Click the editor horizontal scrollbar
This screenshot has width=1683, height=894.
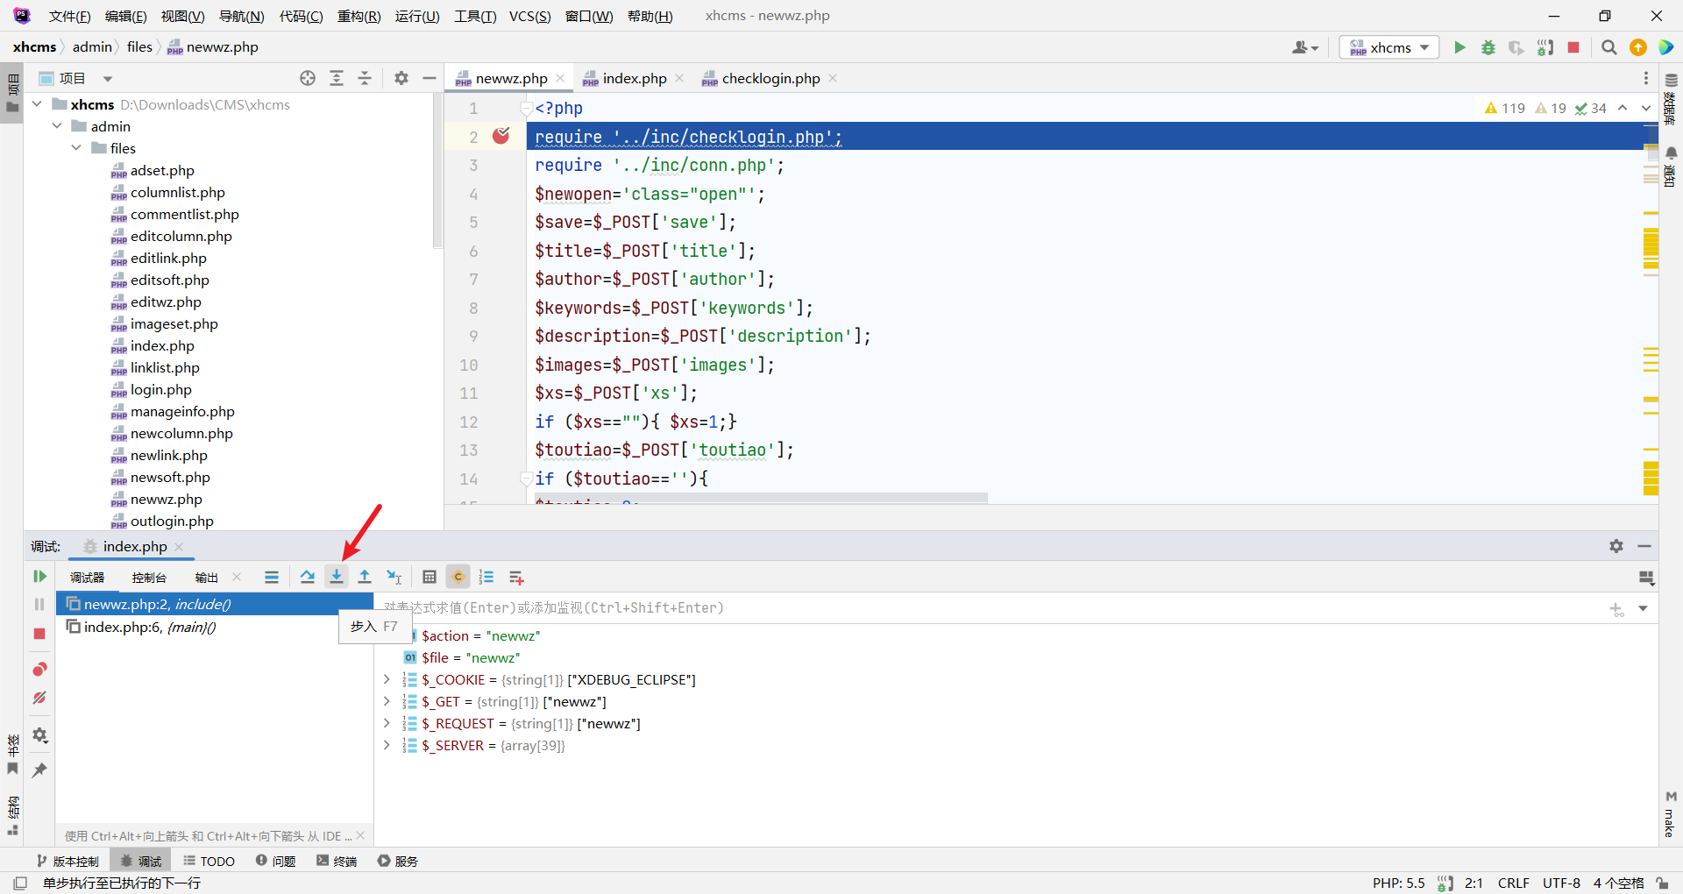pyautogui.click(x=761, y=498)
